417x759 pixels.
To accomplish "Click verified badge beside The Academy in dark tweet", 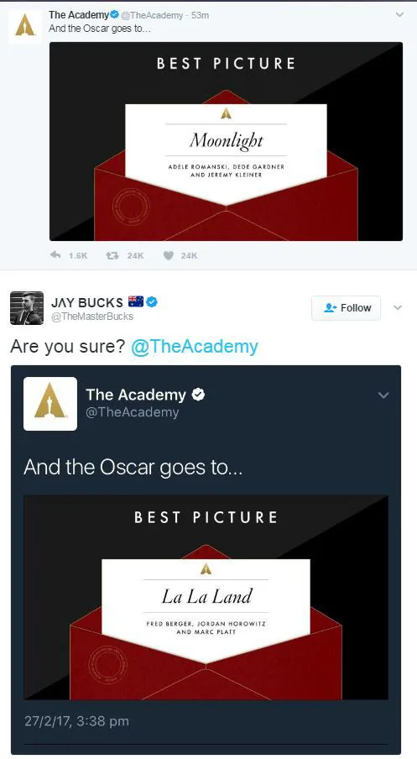I will click(198, 395).
